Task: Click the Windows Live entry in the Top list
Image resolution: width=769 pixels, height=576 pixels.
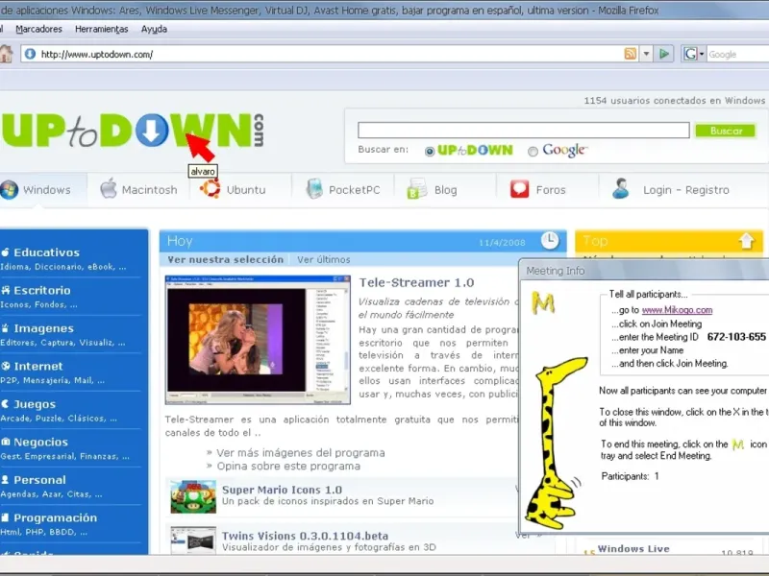Action: [633, 548]
